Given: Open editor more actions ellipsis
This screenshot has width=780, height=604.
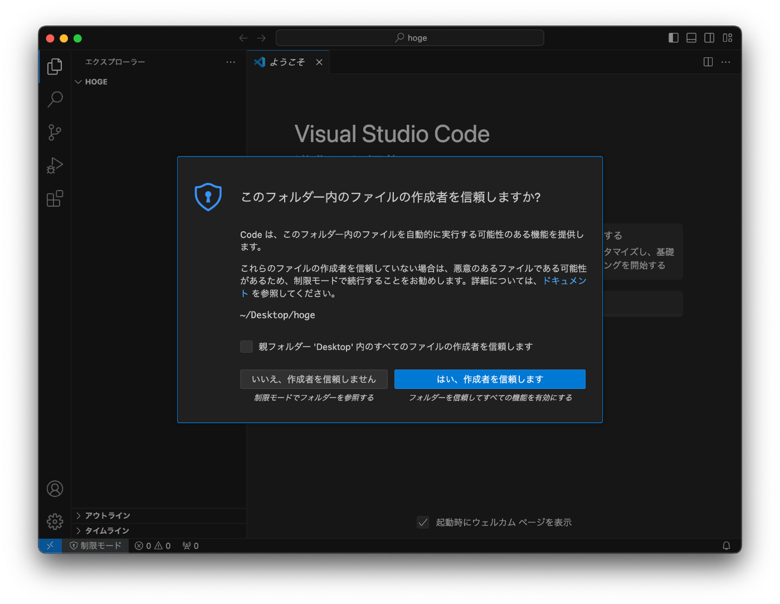Looking at the screenshot, I should [x=725, y=62].
